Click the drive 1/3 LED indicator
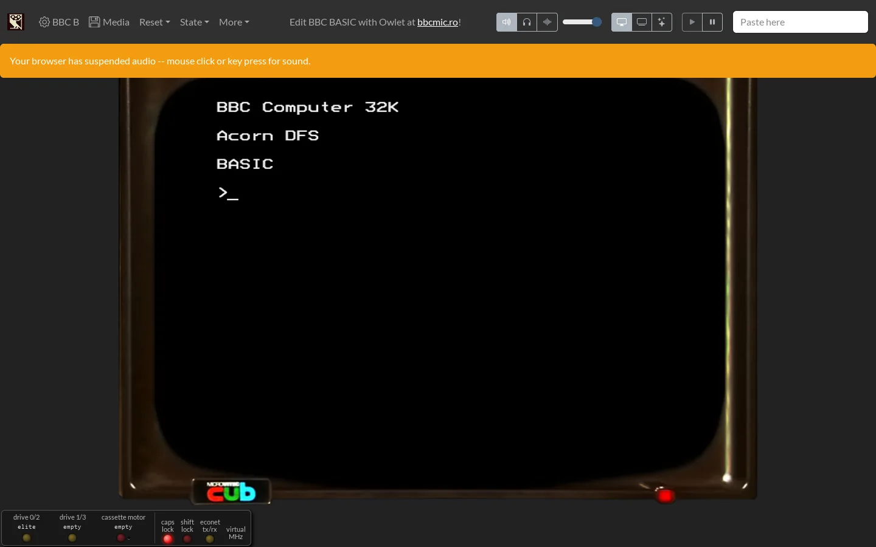 point(72,538)
